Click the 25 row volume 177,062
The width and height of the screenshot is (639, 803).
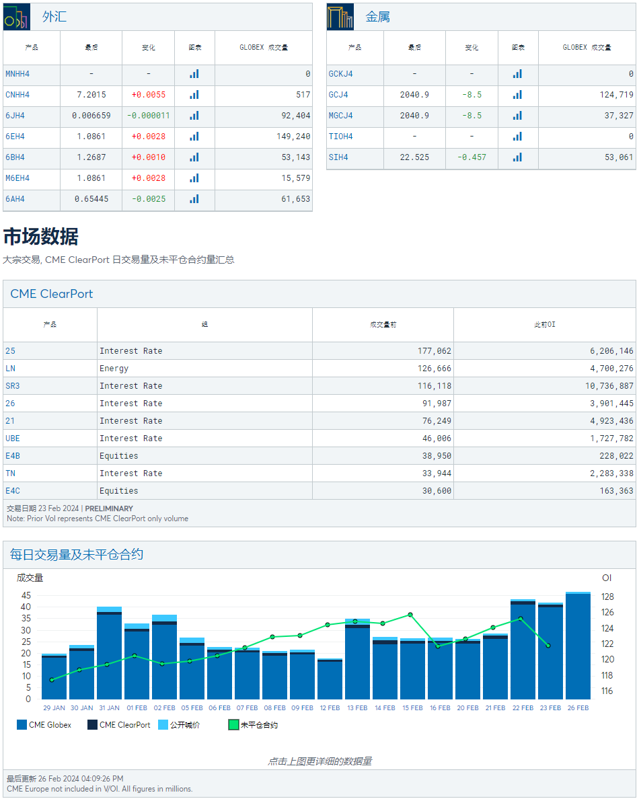(435, 351)
